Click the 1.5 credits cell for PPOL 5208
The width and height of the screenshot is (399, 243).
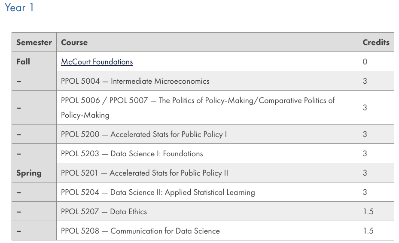(376, 231)
